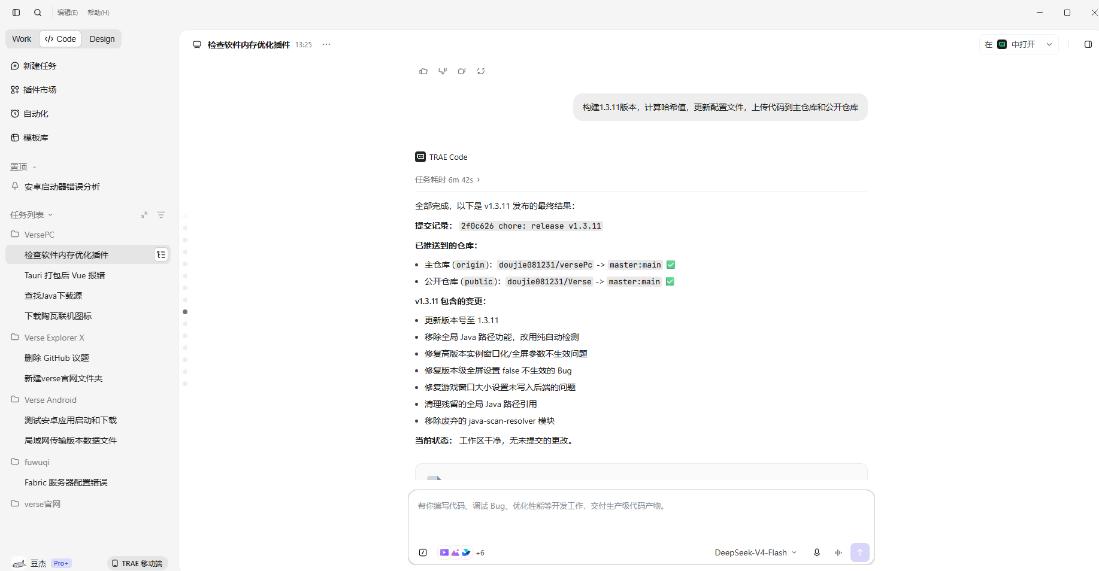This screenshot has height=571, width=1099.
Task: Open the task outline icon on 检查软件内存优化插件
Action: [161, 255]
